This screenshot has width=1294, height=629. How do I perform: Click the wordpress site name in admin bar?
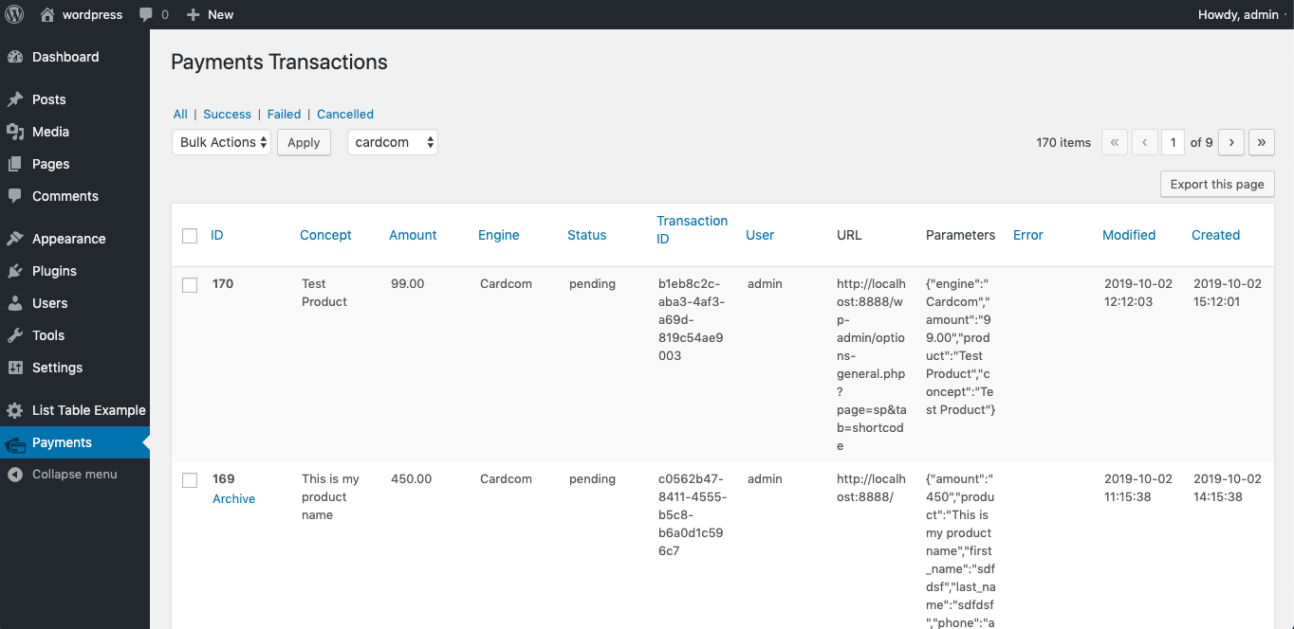(x=92, y=14)
